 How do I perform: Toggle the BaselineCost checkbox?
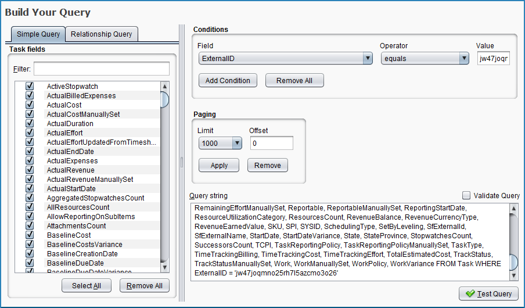(30, 235)
